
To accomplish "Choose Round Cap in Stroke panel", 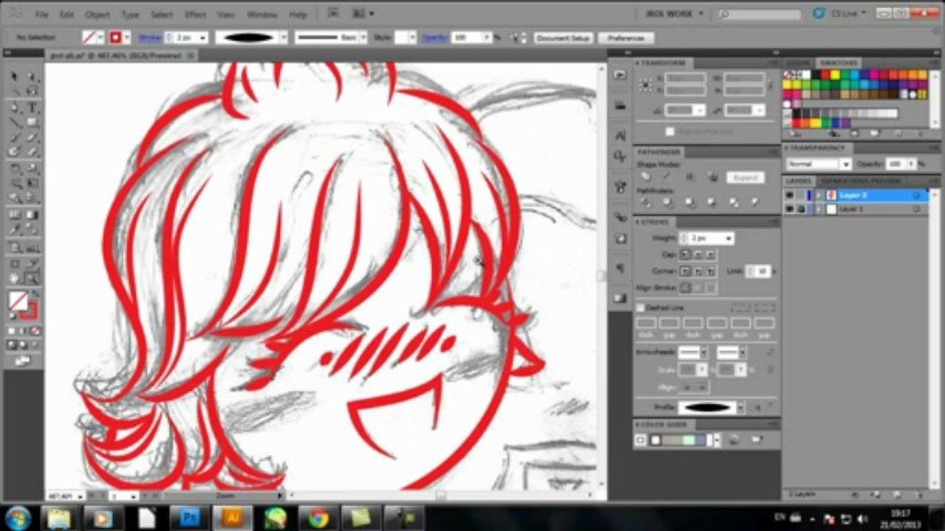I will click(x=697, y=254).
